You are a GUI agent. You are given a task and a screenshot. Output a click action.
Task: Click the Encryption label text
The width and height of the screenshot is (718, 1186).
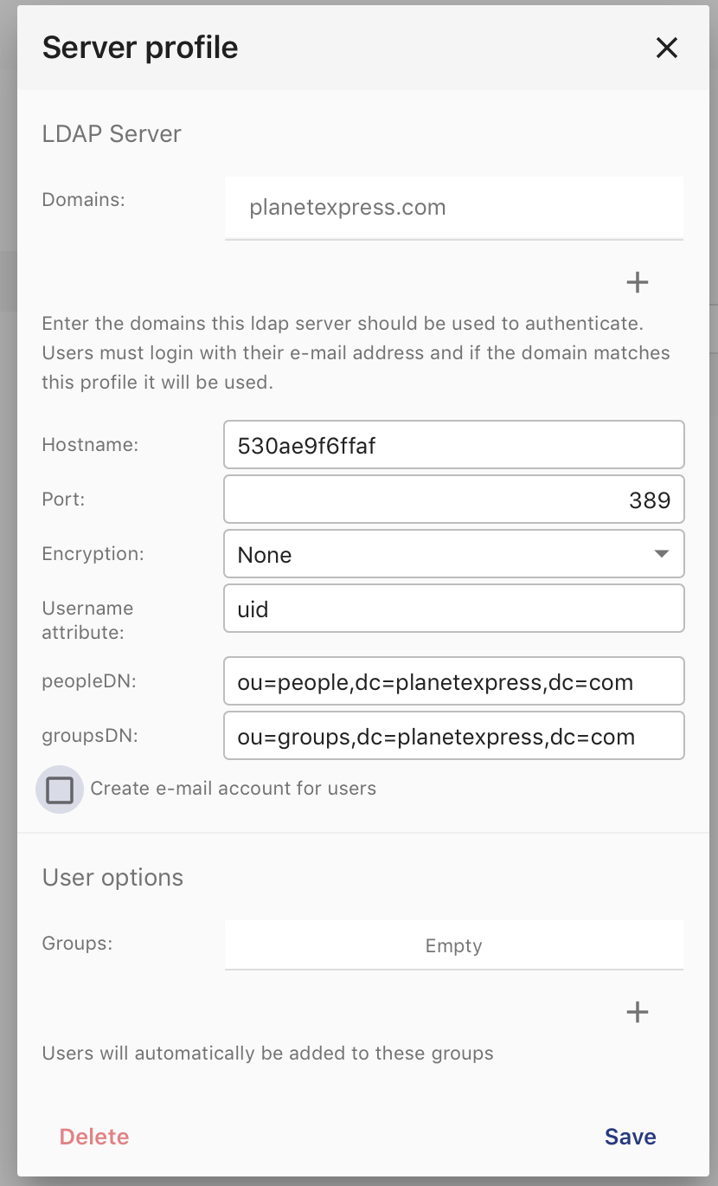(x=93, y=553)
